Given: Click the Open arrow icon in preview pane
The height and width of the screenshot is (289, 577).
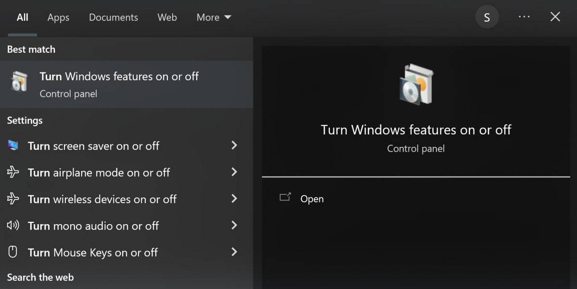Looking at the screenshot, I should tap(285, 197).
